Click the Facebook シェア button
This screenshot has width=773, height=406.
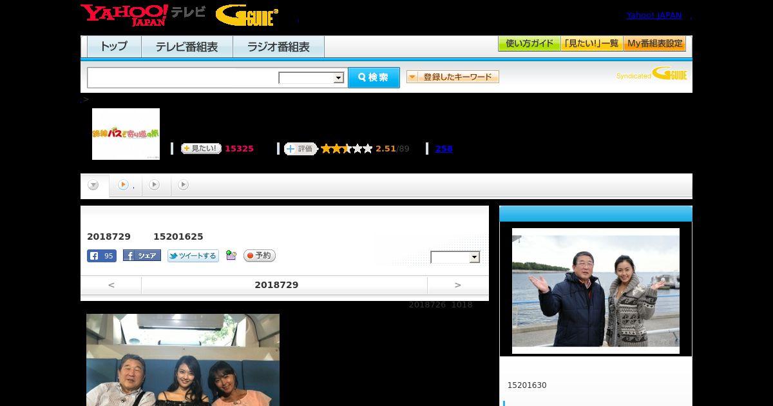142,256
